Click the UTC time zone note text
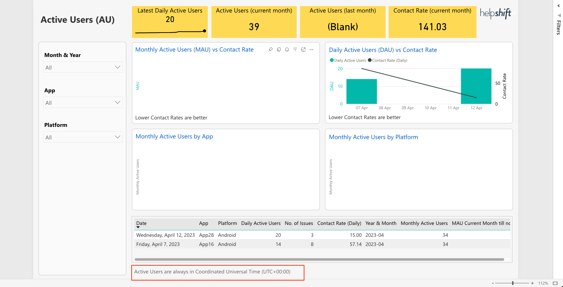 tap(212, 272)
